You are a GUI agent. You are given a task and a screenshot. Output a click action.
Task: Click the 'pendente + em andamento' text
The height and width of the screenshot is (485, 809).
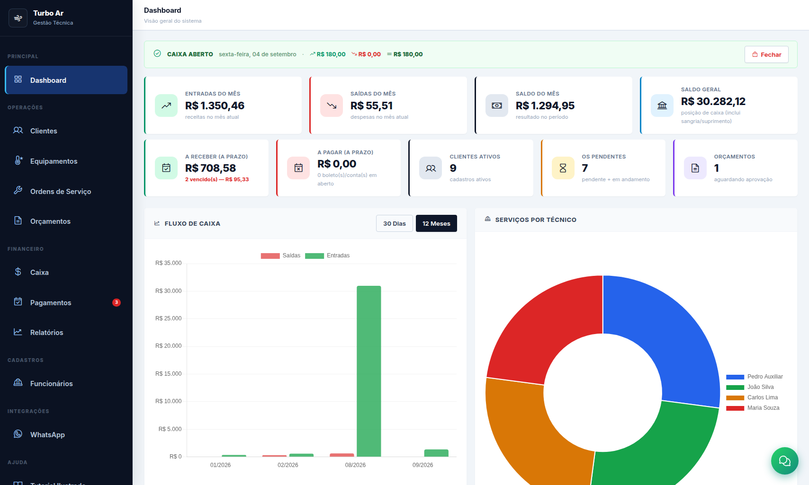616,179
